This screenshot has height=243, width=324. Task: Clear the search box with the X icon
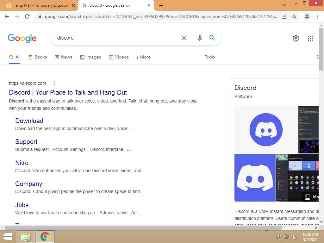184,38
